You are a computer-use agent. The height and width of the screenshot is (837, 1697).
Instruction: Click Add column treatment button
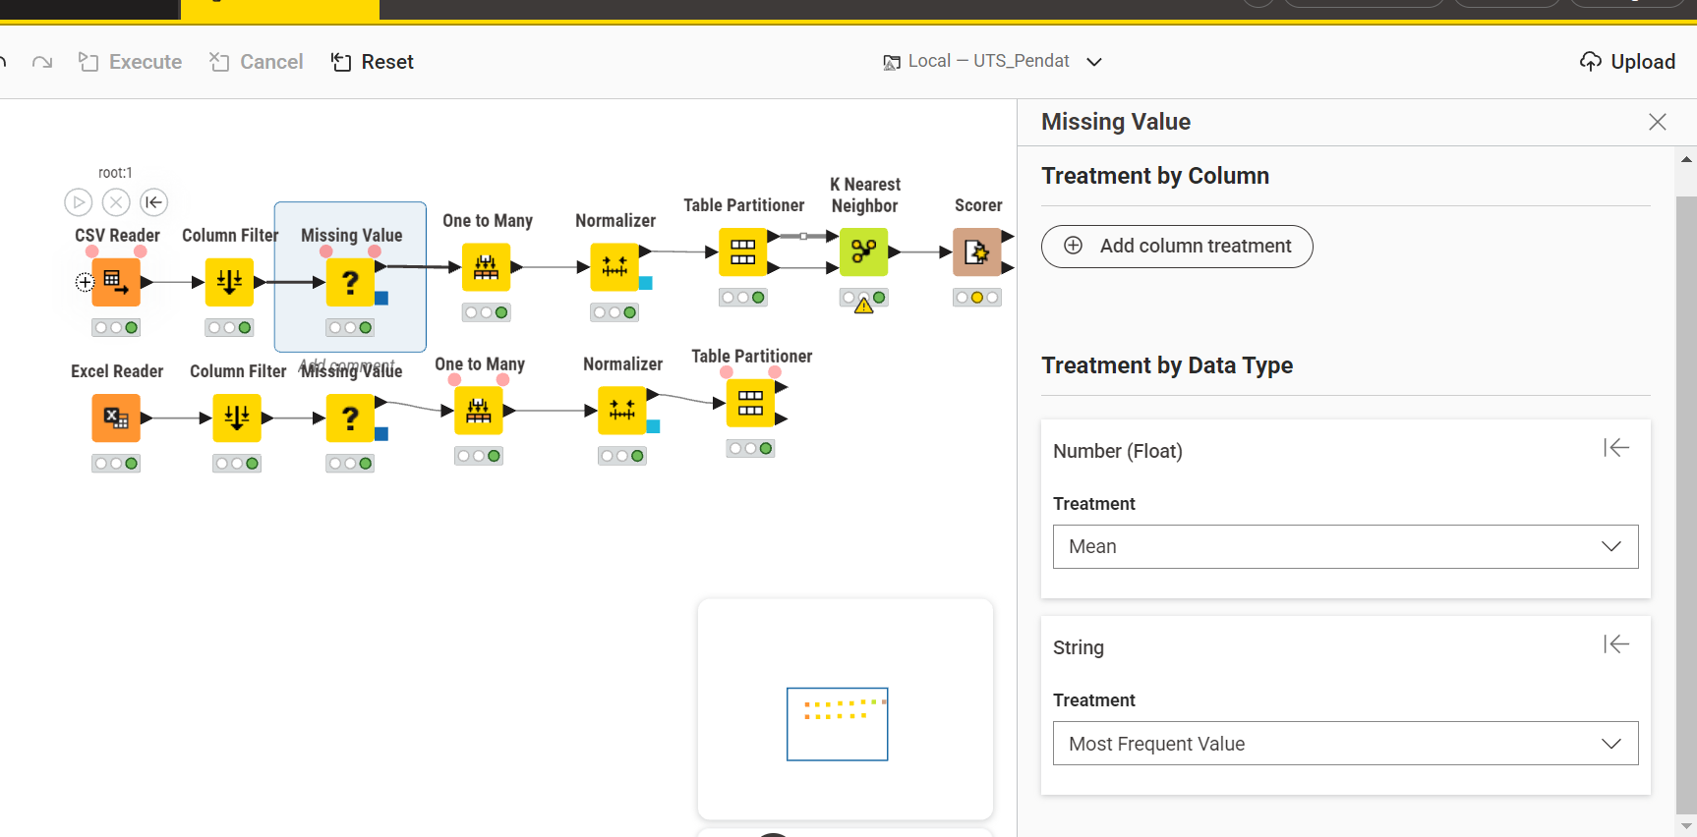[1177, 247]
